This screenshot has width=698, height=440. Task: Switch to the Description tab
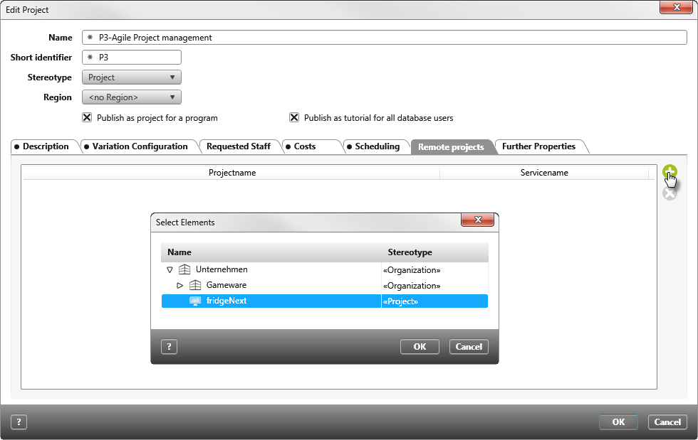coord(45,146)
